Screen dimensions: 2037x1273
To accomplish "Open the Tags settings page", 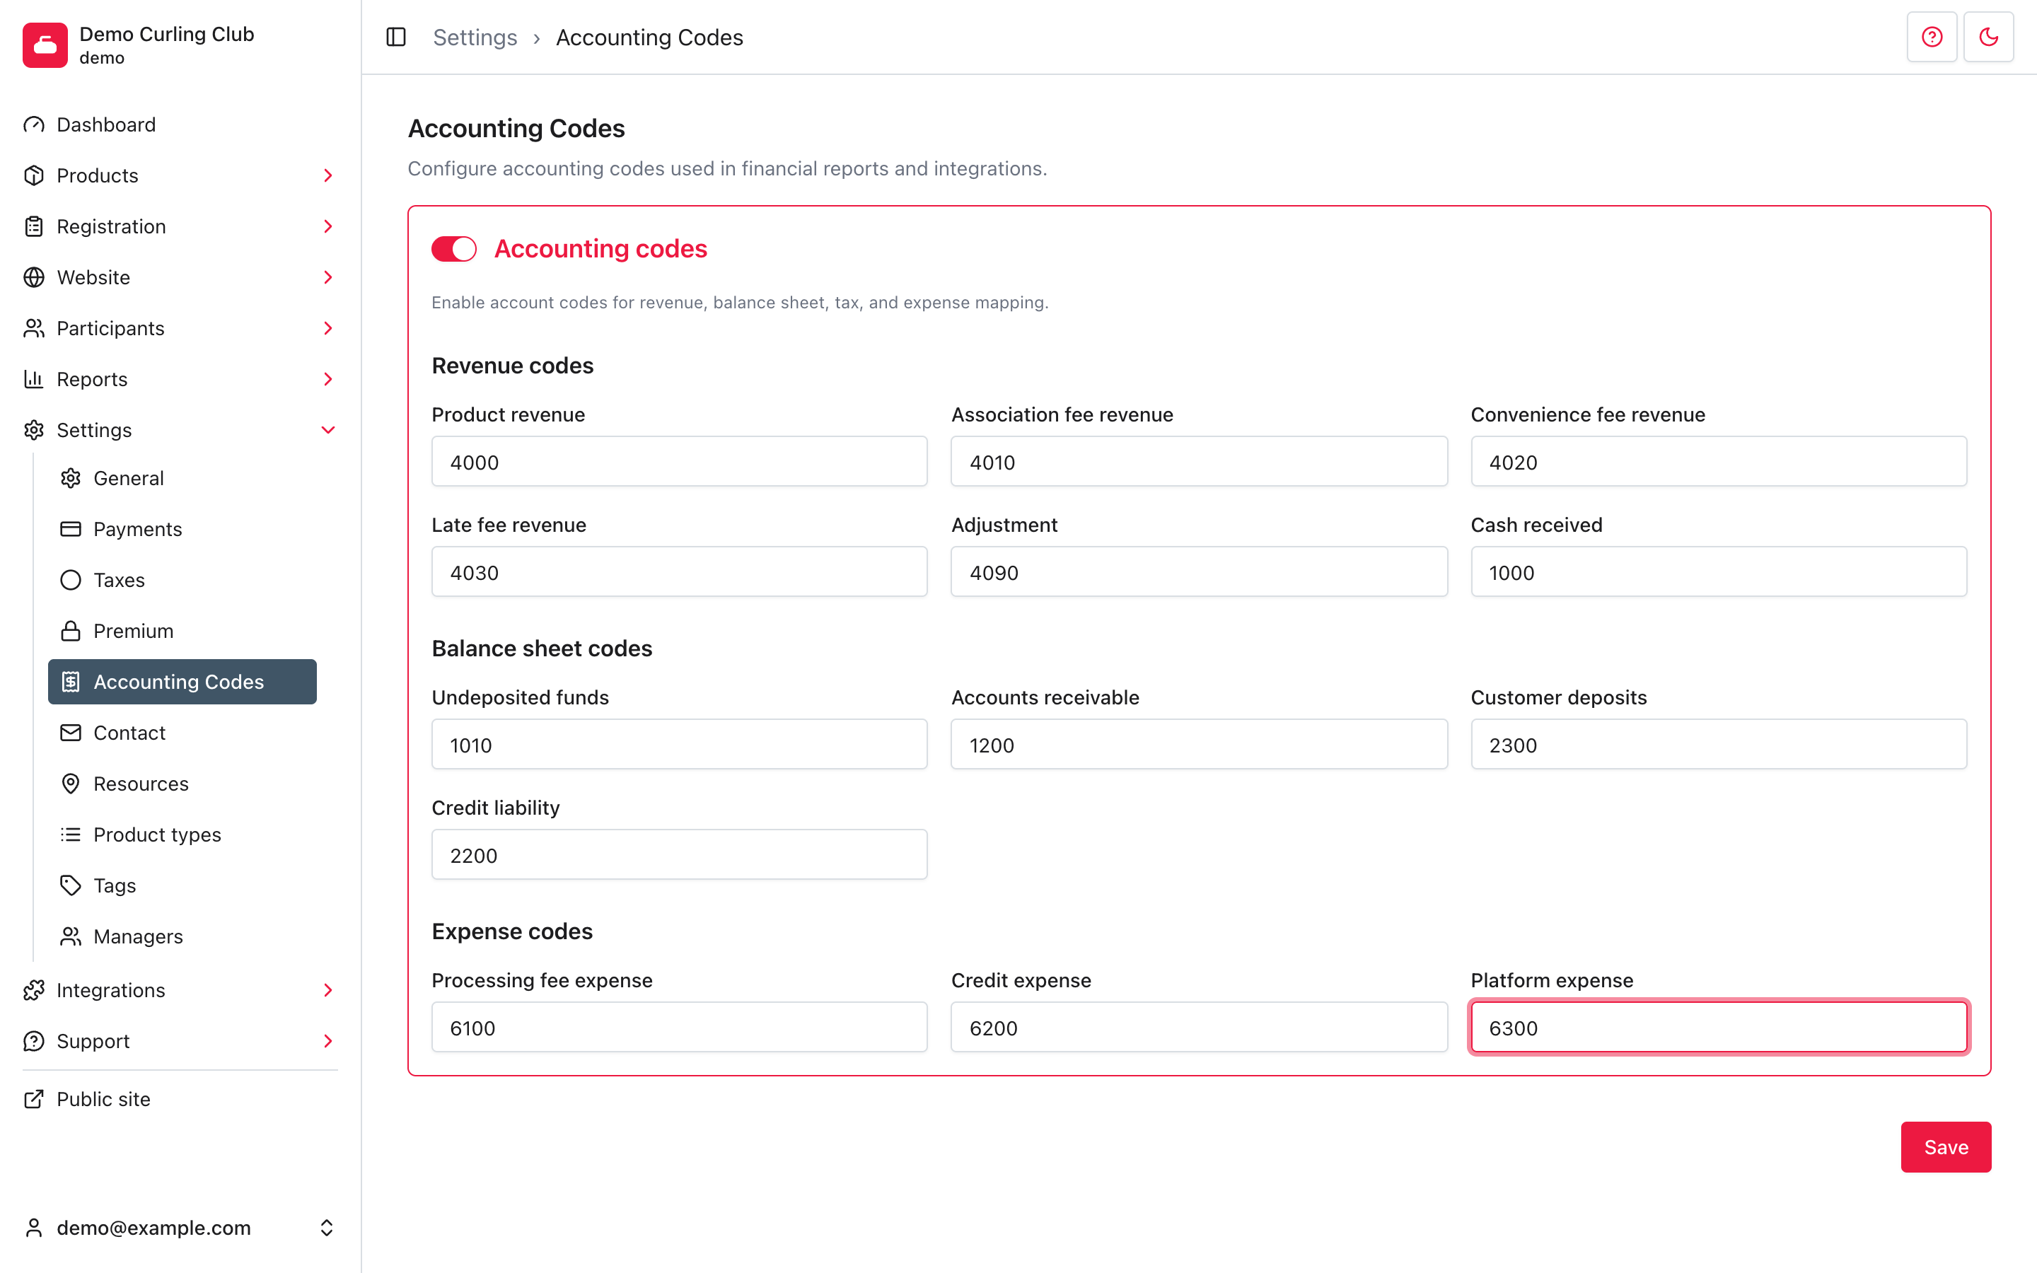I will (182, 885).
